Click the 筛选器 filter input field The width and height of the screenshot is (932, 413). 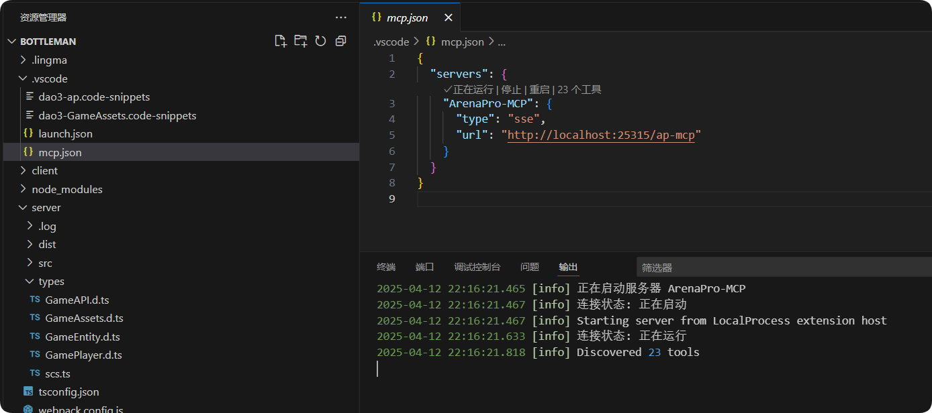(779, 268)
